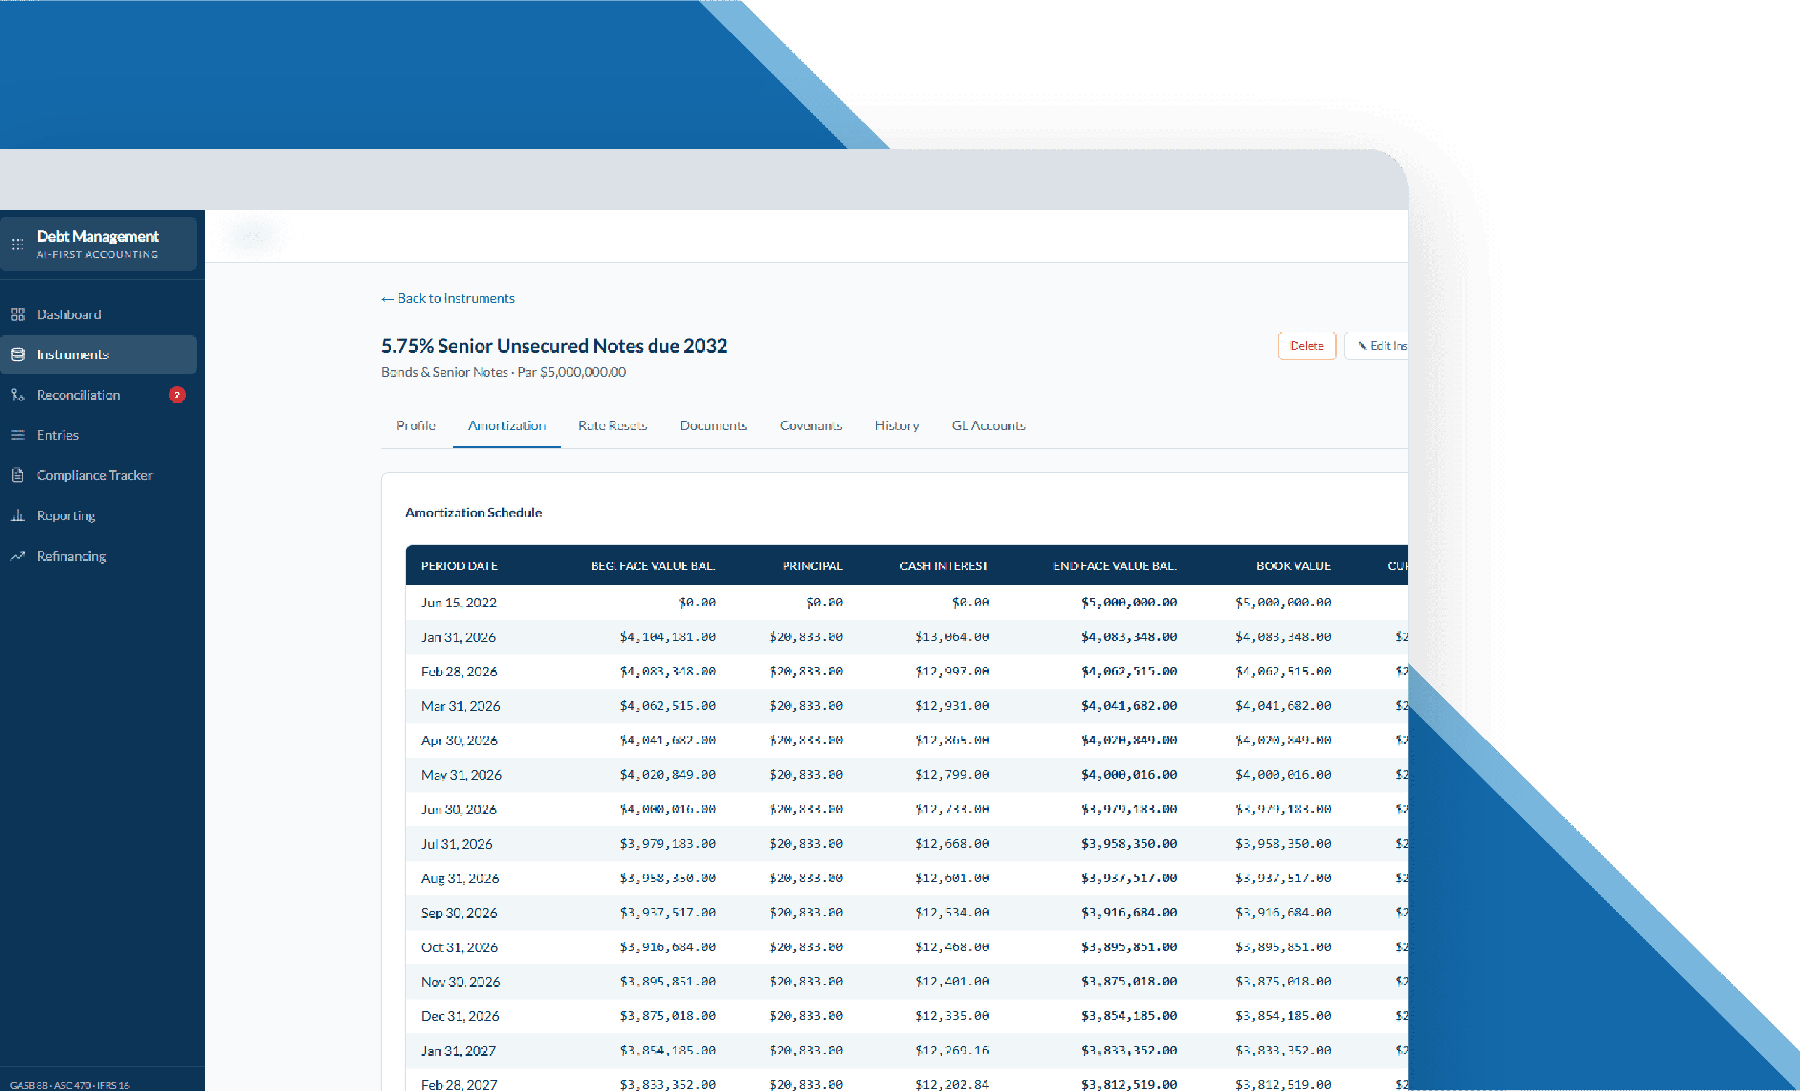Click the Refinancing trend arrow icon
This screenshot has width=1800, height=1091.
tap(17, 556)
